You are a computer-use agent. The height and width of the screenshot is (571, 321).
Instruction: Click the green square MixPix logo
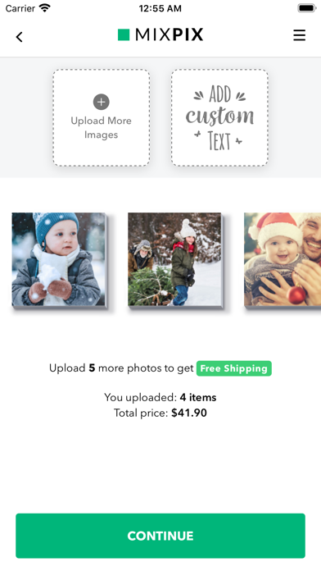[124, 35]
